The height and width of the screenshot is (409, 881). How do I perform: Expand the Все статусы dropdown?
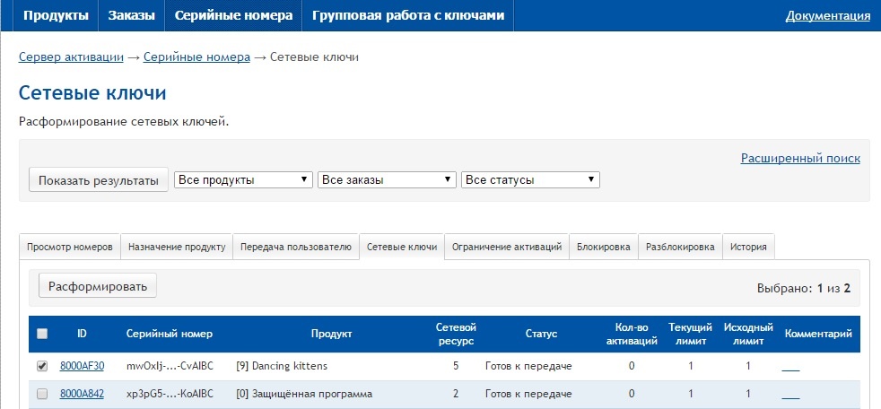tap(530, 180)
